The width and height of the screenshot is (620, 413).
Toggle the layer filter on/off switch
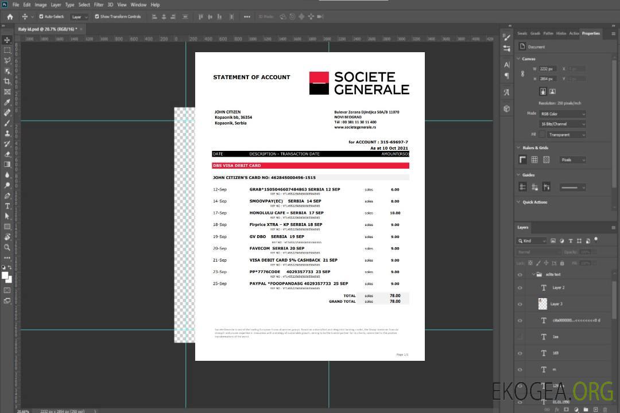click(596, 240)
